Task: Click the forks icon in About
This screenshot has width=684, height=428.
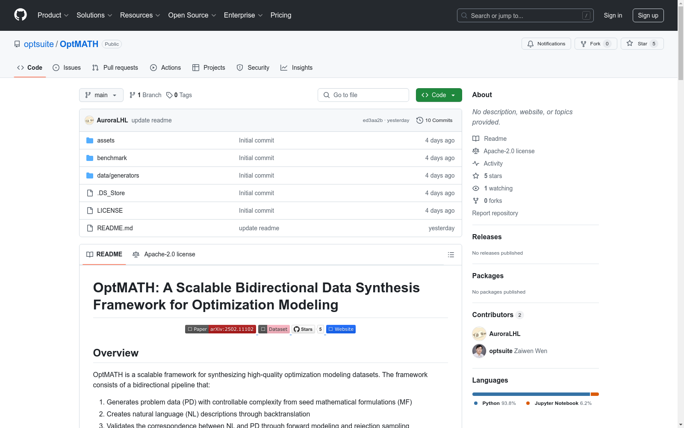Action: tap(476, 201)
